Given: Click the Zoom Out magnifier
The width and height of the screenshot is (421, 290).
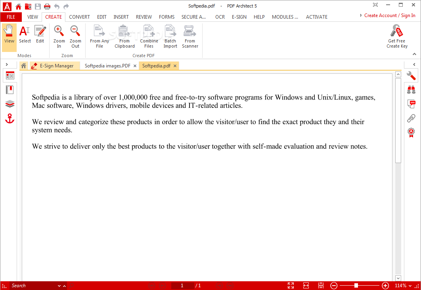Looking at the screenshot, I should coord(75,37).
